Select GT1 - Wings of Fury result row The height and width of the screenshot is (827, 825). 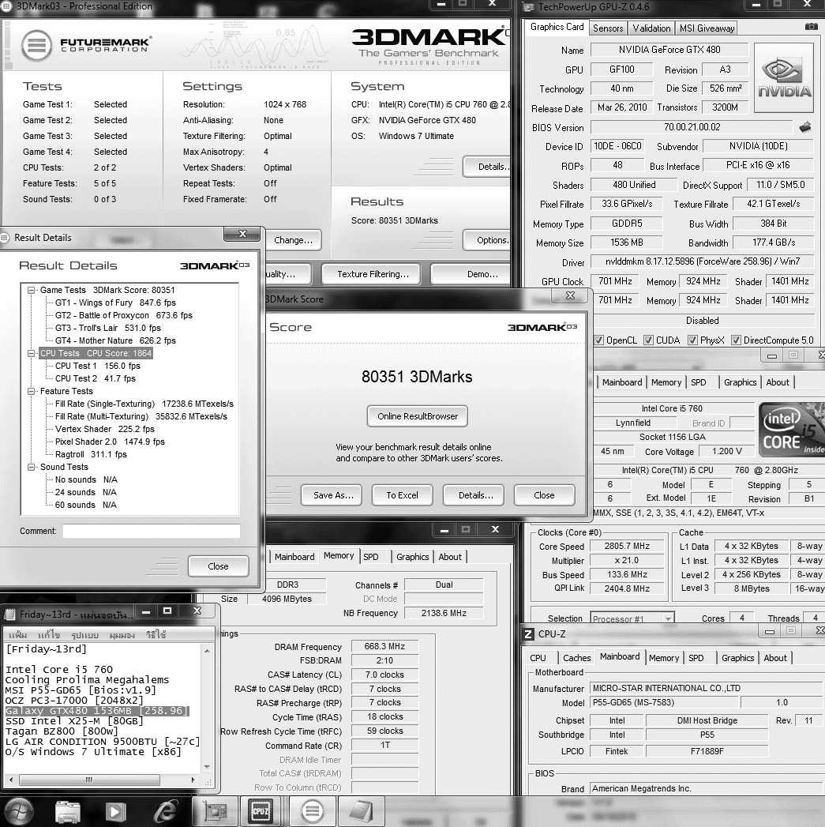115,303
